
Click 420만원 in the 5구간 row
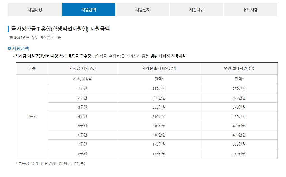(x=239, y=126)
